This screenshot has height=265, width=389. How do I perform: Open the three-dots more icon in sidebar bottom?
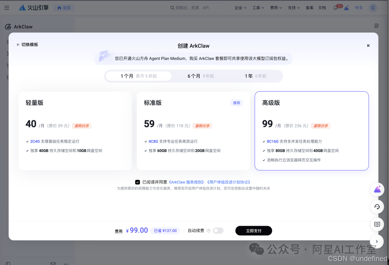click(x=66, y=264)
